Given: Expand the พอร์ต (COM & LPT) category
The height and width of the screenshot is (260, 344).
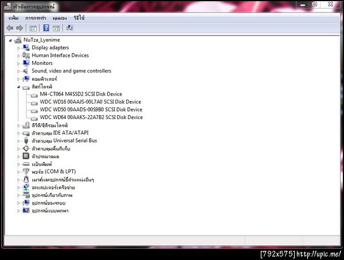Looking at the screenshot, I should point(18,172).
